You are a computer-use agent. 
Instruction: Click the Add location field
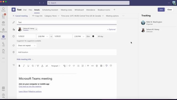(x=67, y=52)
